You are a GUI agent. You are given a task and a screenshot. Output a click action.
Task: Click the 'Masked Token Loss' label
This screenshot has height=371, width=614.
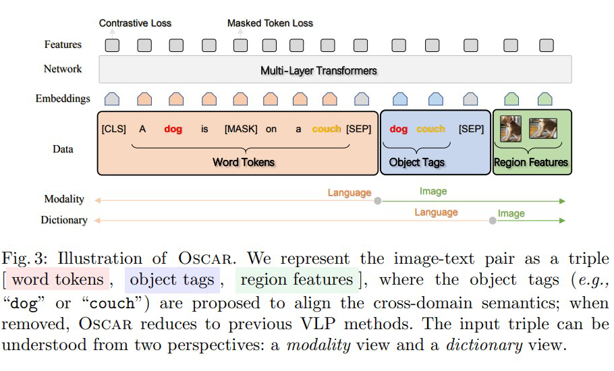click(270, 23)
